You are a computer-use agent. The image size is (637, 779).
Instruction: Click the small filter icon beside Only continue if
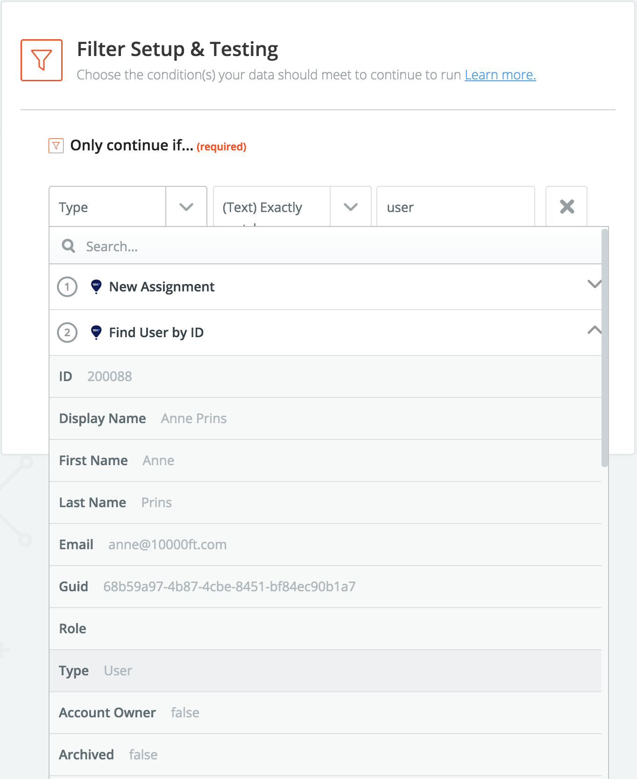[56, 146]
